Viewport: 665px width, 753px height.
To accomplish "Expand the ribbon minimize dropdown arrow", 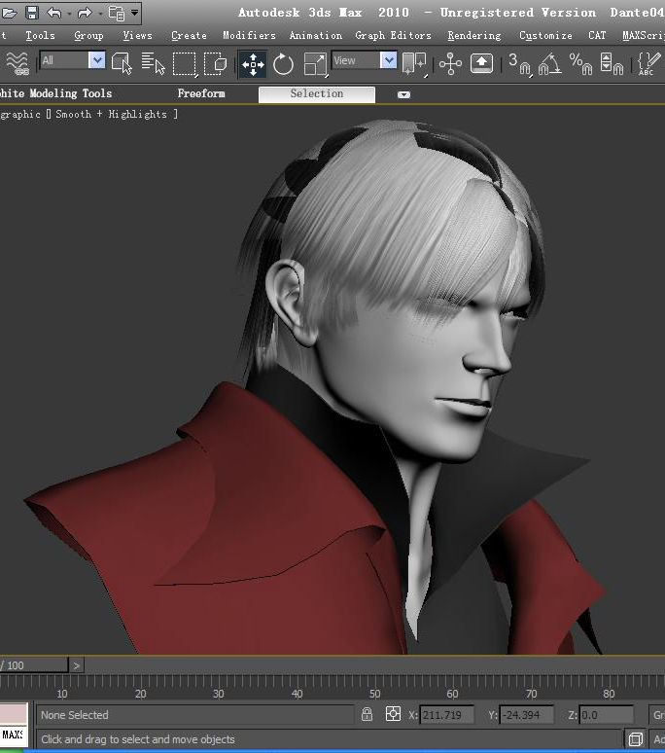I will click(404, 94).
